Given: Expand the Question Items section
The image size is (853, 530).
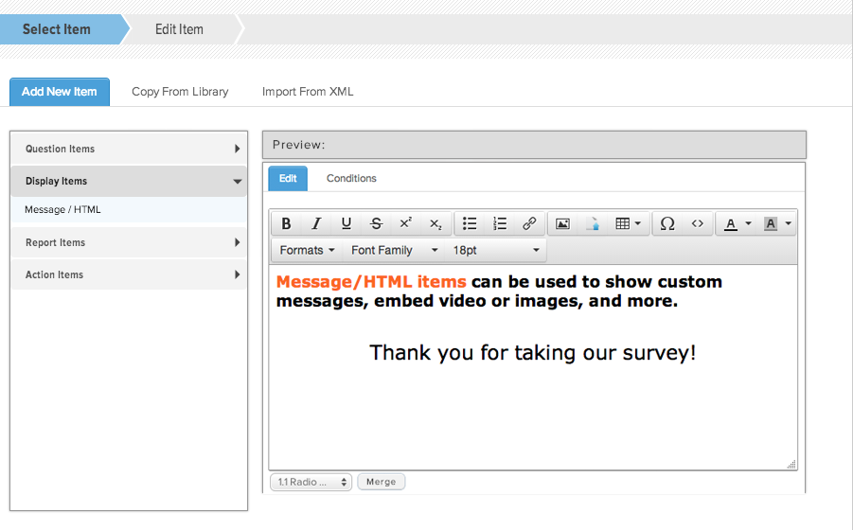Looking at the screenshot, I should click(129, 149).
